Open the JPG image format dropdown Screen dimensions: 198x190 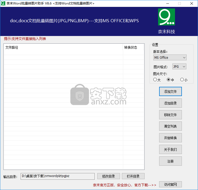pyautogui.click(x=179, y=66)
